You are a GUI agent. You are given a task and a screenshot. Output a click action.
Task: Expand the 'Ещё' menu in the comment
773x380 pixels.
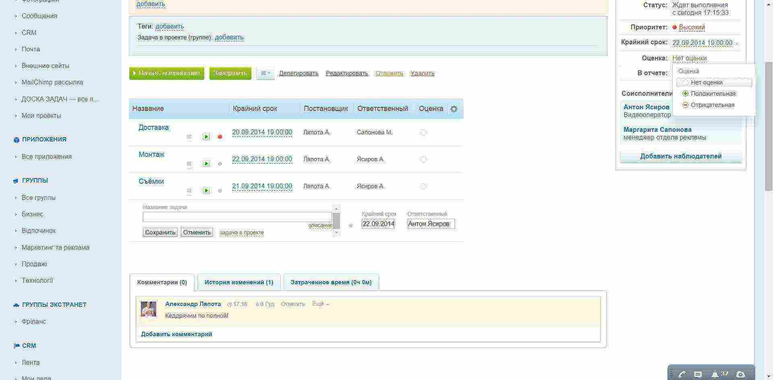tap(320, 304)
